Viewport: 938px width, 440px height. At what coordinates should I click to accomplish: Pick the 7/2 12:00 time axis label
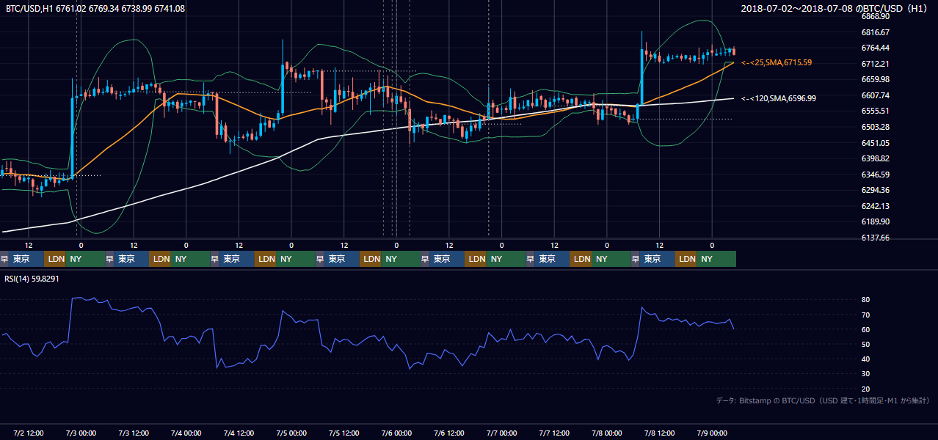tap(29, 433)
